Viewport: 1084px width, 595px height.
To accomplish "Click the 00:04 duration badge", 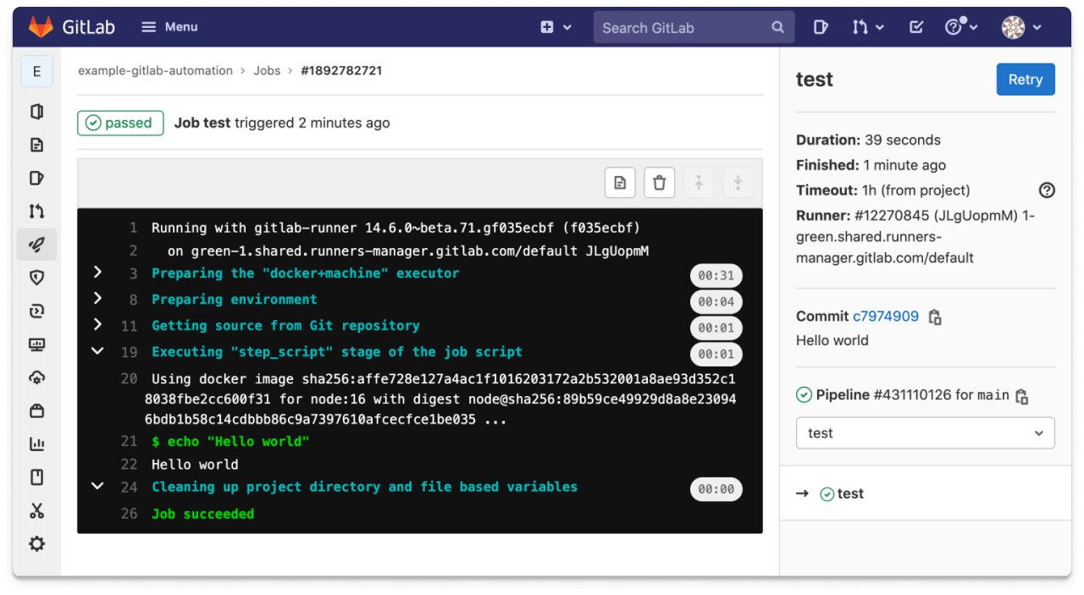I will (716, 302).
